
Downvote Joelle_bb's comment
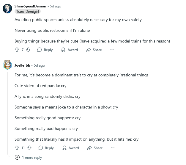[29, 148]
